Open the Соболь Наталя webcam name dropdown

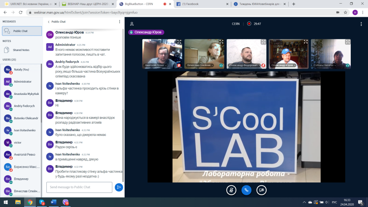click(325, 65)
